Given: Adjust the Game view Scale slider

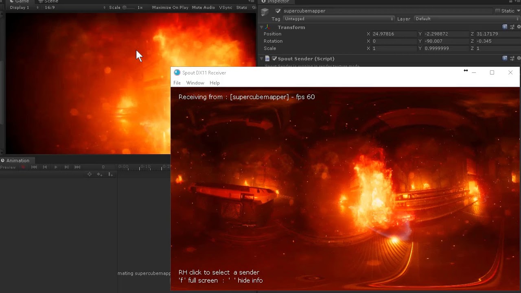Looking at the screenshot, I should tap(128, 7).
